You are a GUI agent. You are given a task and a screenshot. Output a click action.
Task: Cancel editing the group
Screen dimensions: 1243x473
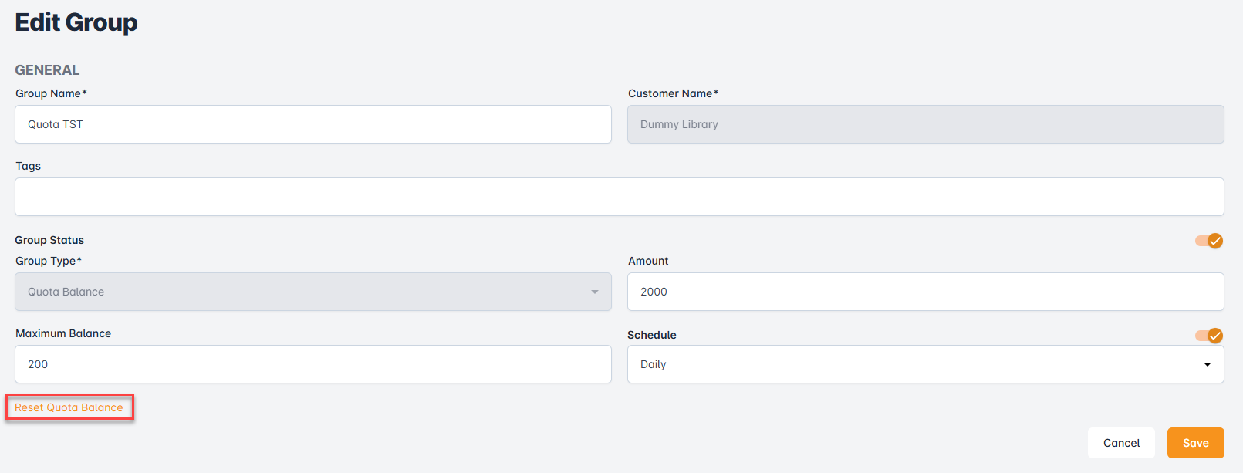tap(1120, 443)
